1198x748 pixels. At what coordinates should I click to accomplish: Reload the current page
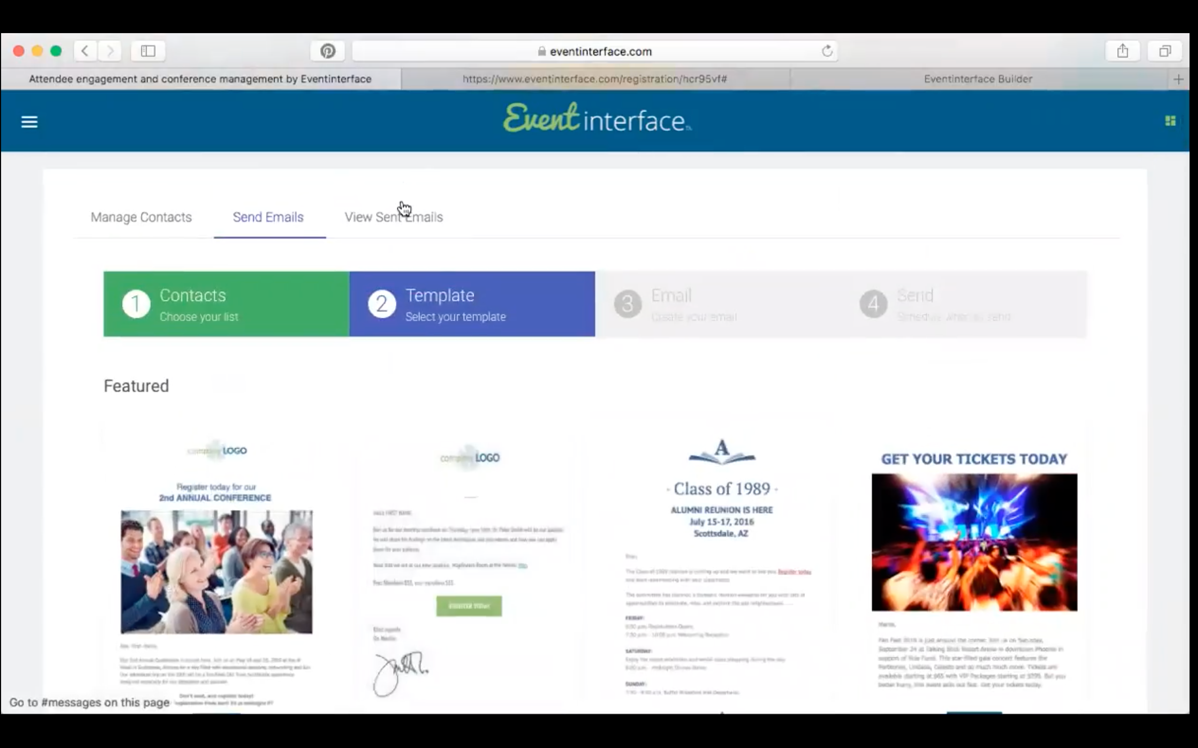pos(827,51)
